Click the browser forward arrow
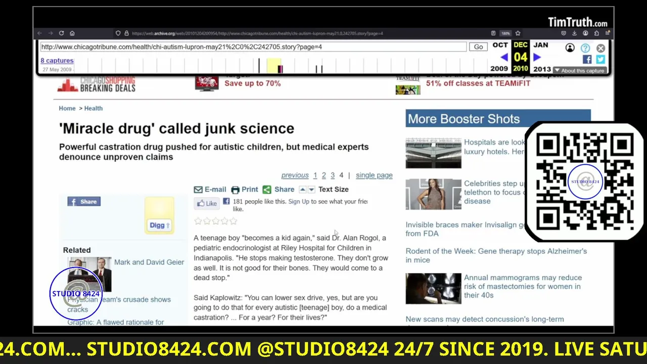Screen dimensions: 647x364 (x=51, y=33)
